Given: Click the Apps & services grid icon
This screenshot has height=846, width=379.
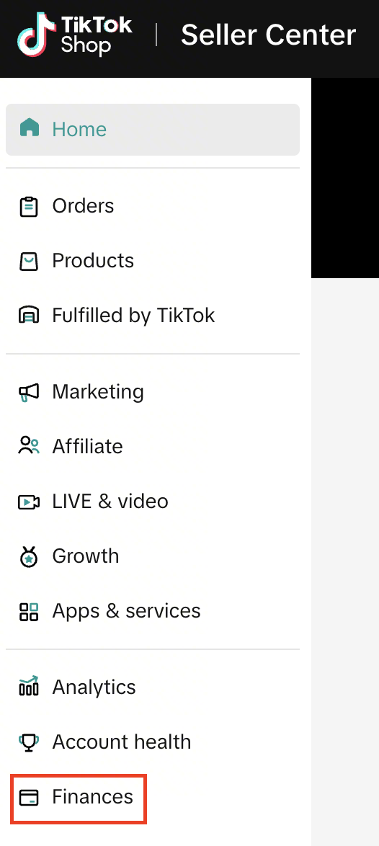Looking at the screenshot, I should (29, 611).
